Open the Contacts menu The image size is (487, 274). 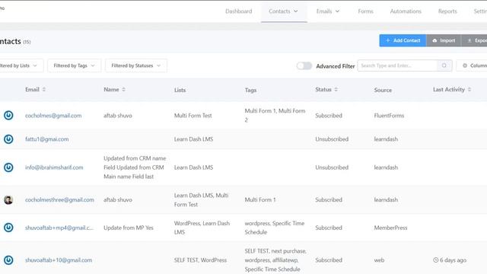pos(283,11)
